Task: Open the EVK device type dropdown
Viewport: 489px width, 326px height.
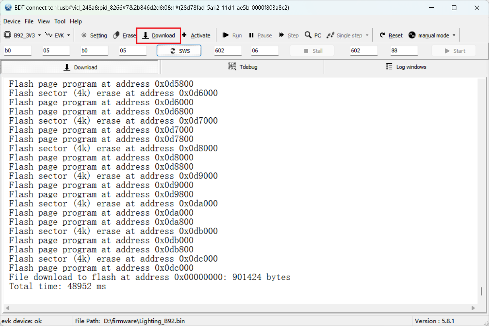Action: click(x=57, y=35)
